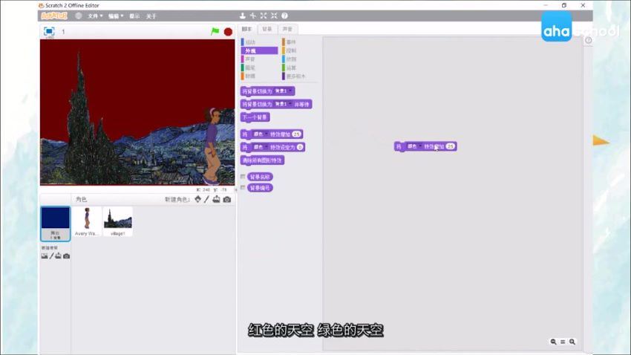Select the 数据 (Data) block category
The image size is (631, 355).
259,76
